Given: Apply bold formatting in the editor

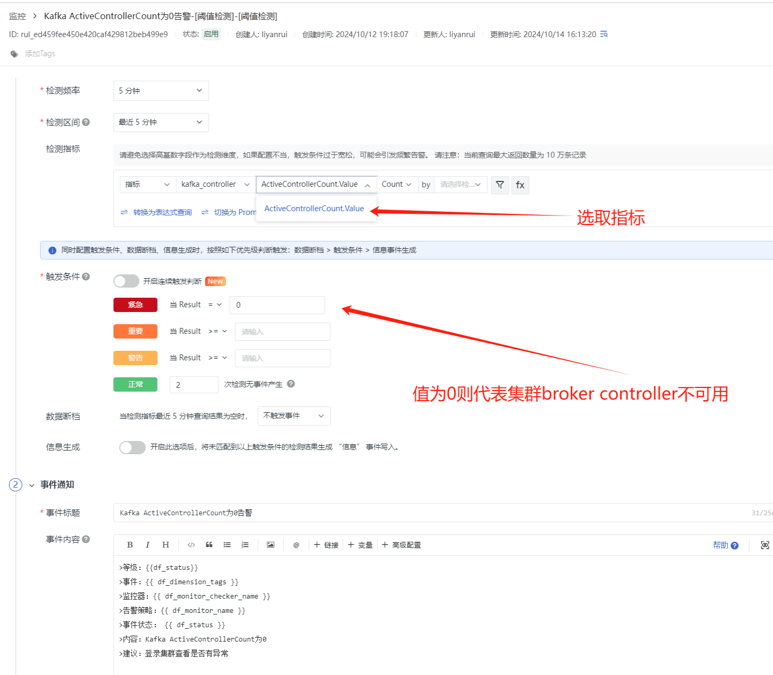Looking at the screenshot, I should [x=130, y=545].
